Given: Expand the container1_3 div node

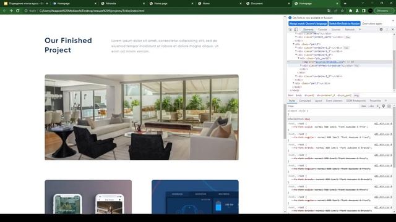Looking at the screenshot, I should 296,51.
